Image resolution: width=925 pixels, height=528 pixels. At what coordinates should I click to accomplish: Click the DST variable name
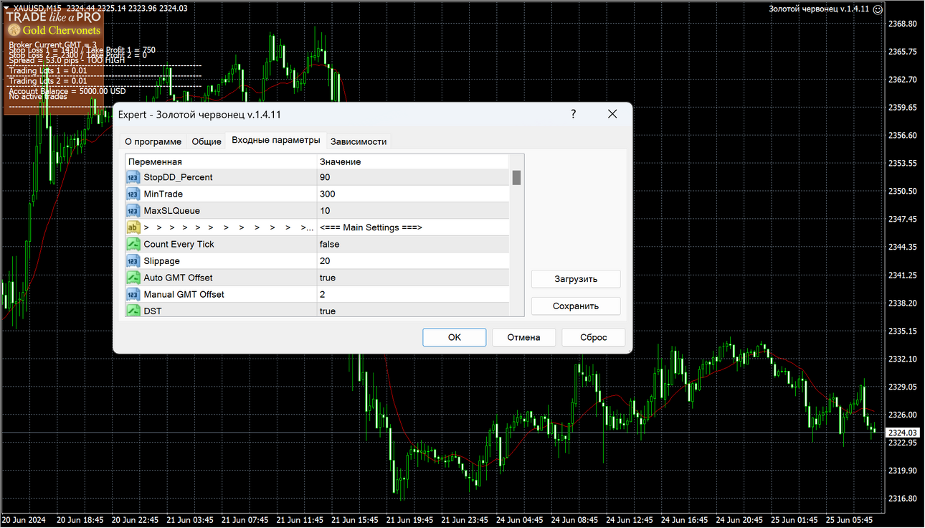tap(153, 311)
